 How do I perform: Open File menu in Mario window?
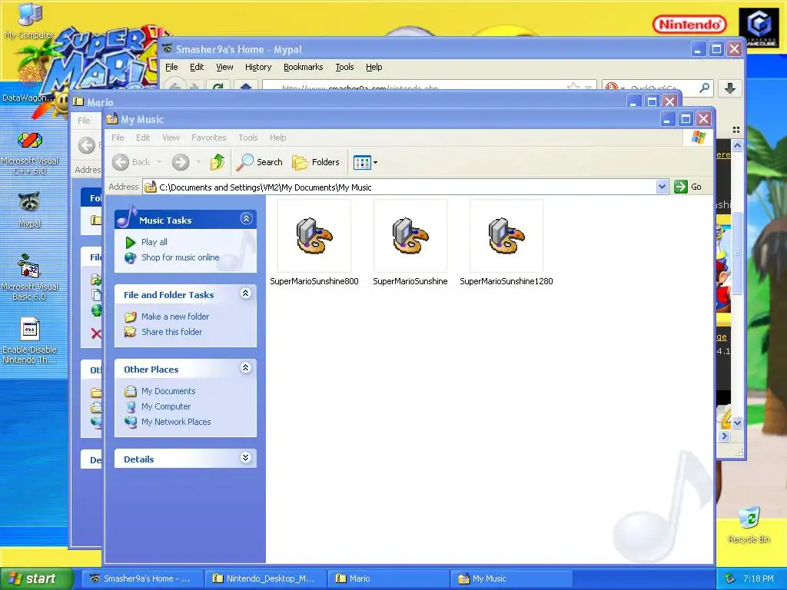(x=84, y=121)
